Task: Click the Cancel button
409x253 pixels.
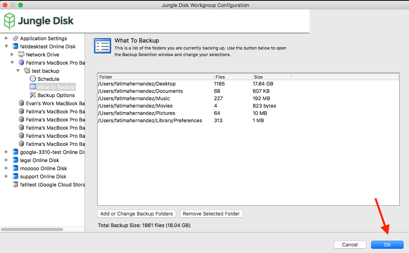Action: coord(350,244)
